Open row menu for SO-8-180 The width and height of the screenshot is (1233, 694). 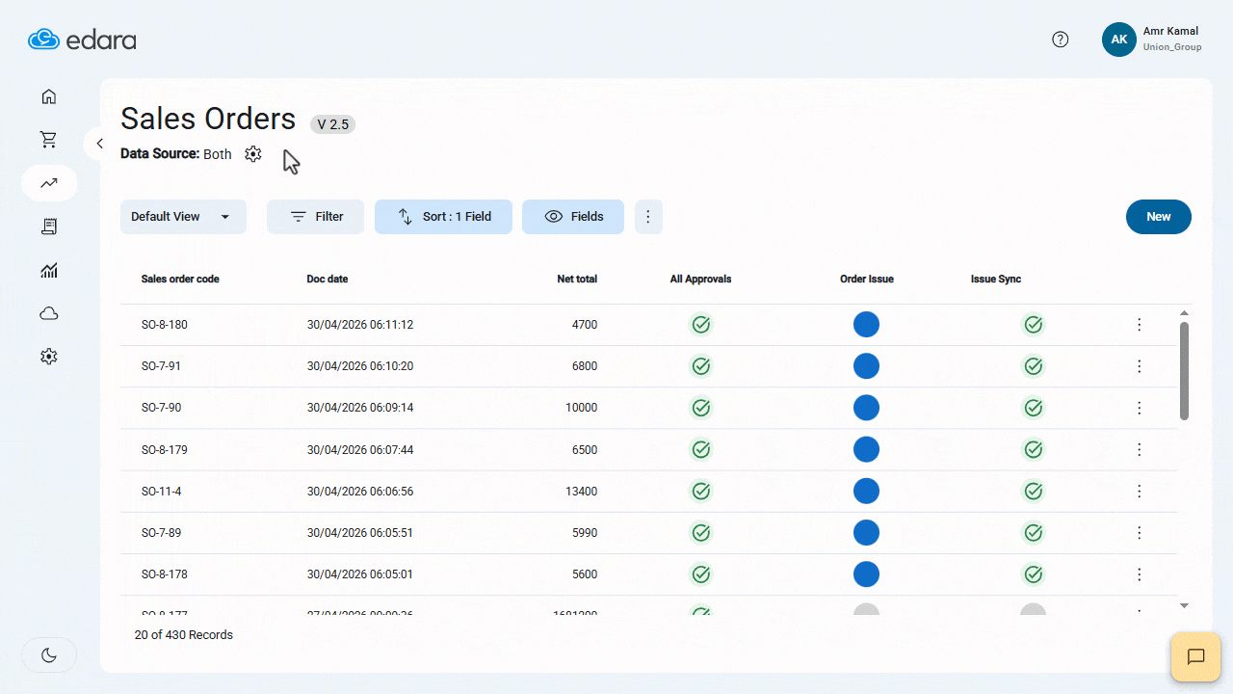point(1139,325)
